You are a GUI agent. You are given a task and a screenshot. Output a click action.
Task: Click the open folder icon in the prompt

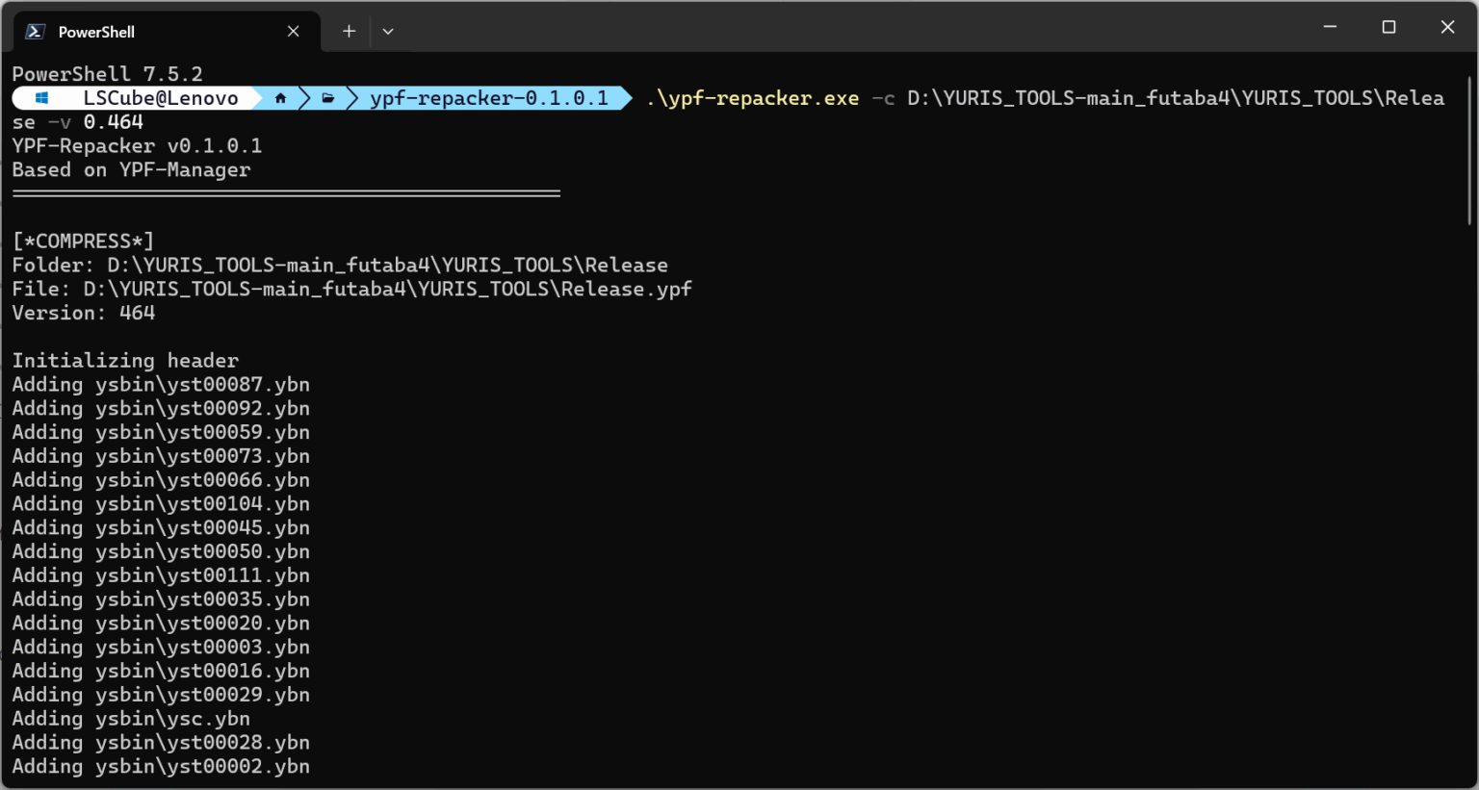click(328, 98)
